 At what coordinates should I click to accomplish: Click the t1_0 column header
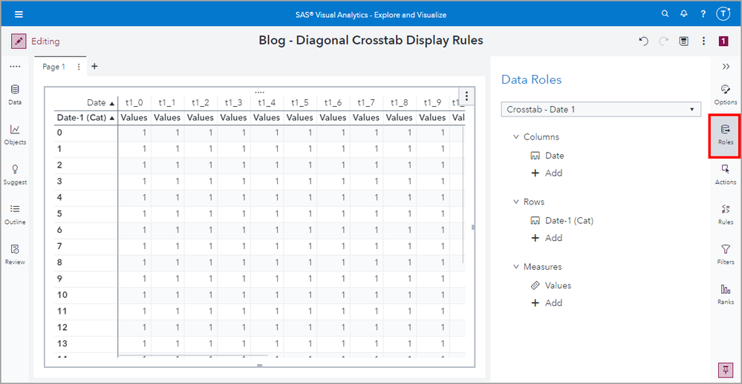[134, 102]
